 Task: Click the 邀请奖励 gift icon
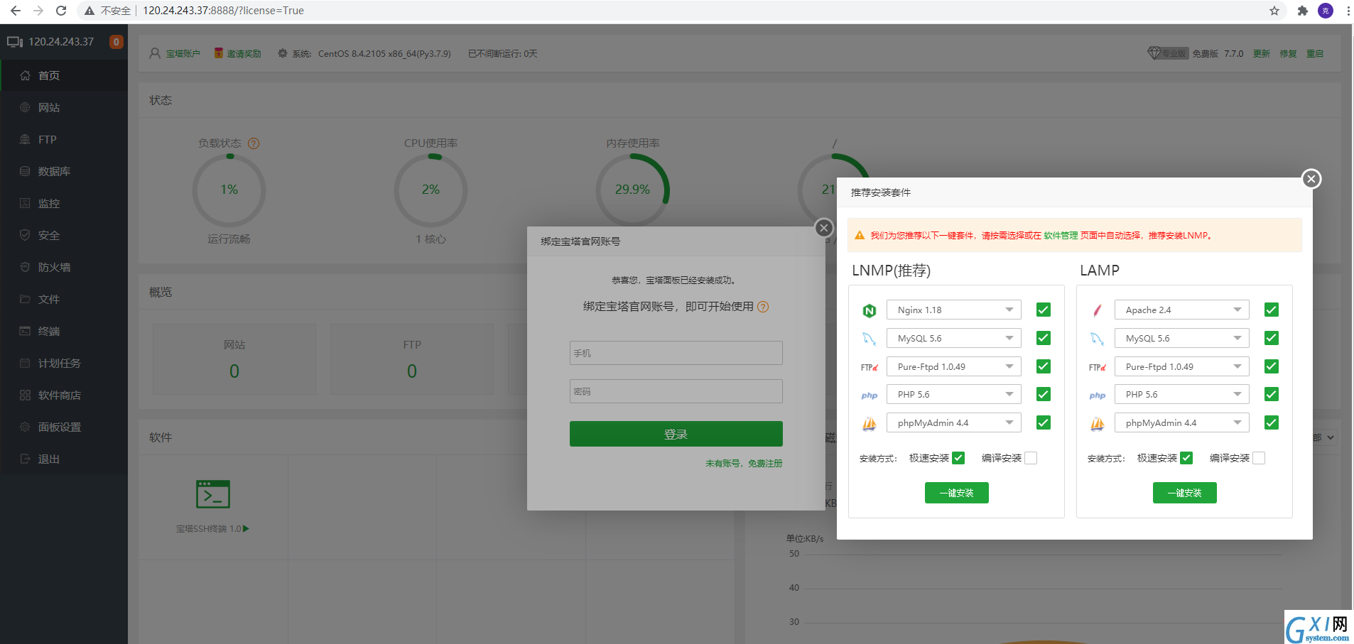click(219, 53)
